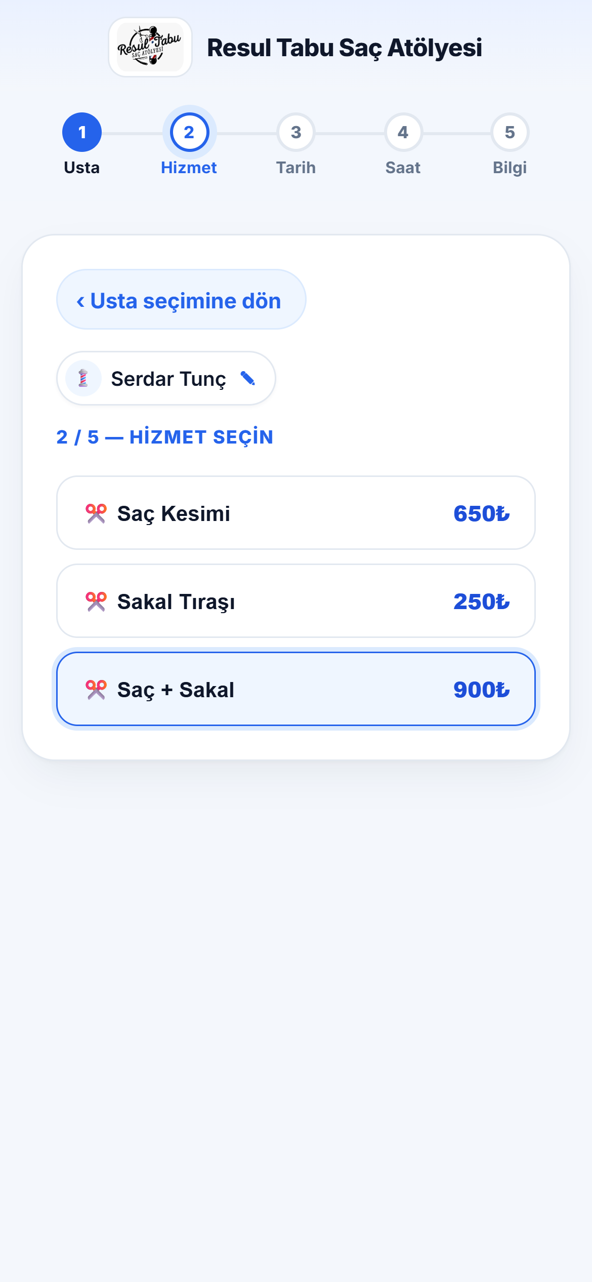Viewport: 592px width, 1282px height.
Task: Click the barber pole avatar icon
Action: (x=83, y=378)
